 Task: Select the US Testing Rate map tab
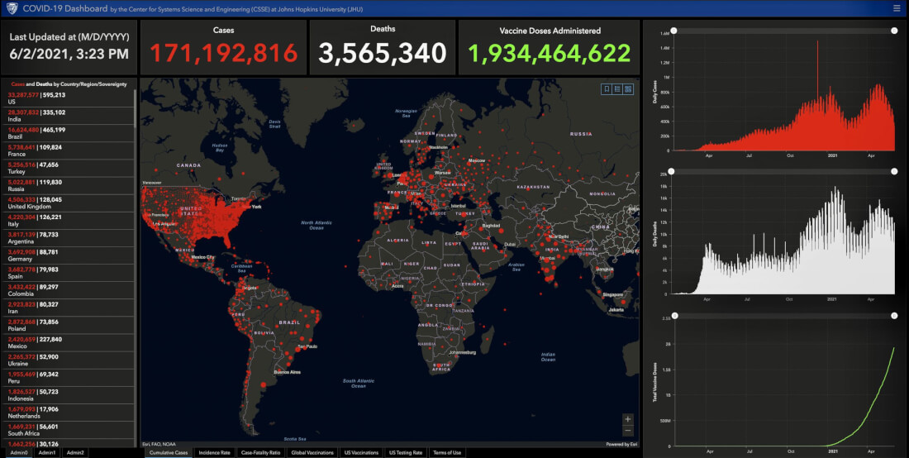coord(406,452)
